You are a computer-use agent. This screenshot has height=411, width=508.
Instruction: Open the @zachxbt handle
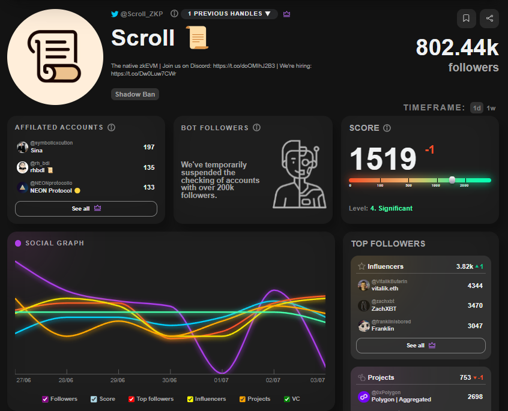pos(383,301)
